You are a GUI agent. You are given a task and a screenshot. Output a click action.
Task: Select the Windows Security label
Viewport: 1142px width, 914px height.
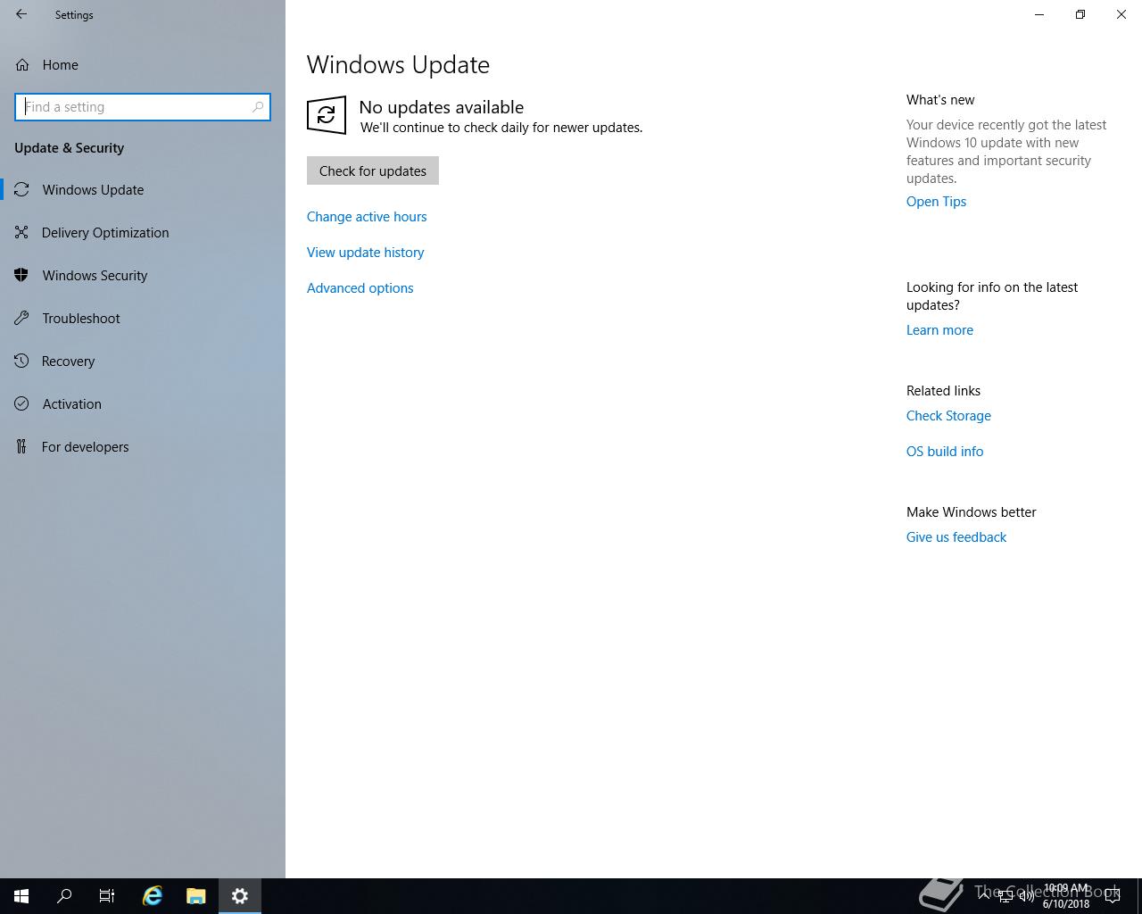[95, 275]
